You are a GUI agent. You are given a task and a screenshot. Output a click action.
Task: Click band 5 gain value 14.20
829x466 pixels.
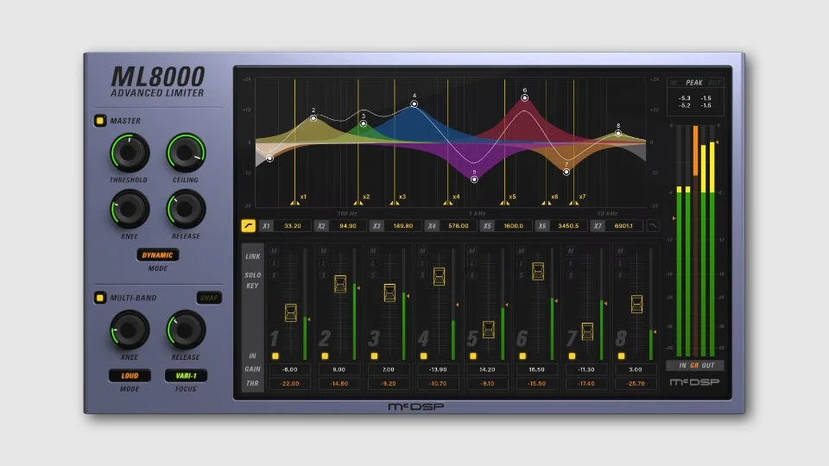(x=487, y=369)
